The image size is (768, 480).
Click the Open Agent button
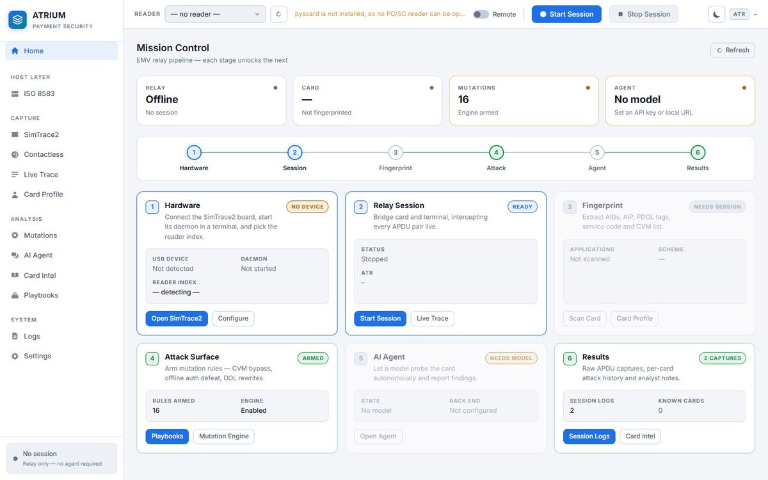378,436
